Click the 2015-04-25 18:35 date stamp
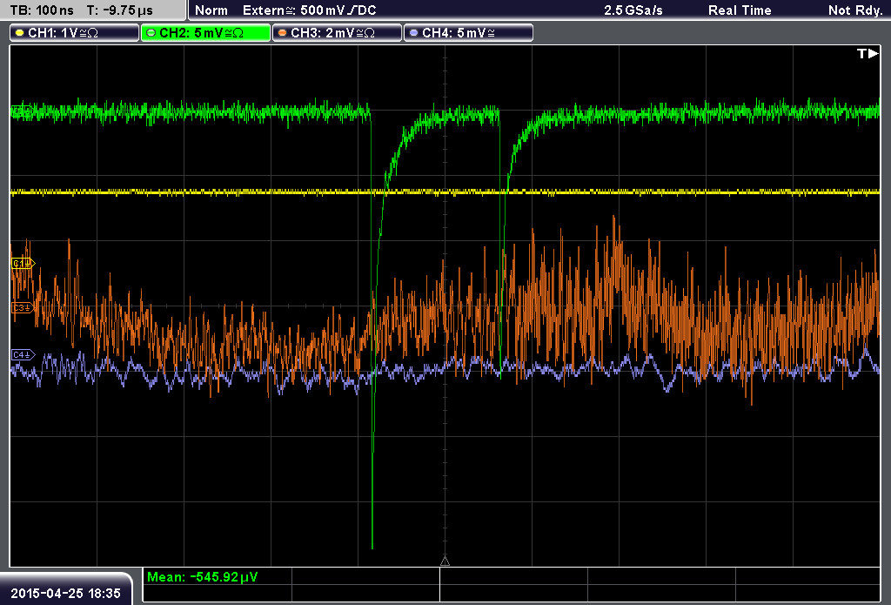891x605 pixels. (x=66, y=593)
